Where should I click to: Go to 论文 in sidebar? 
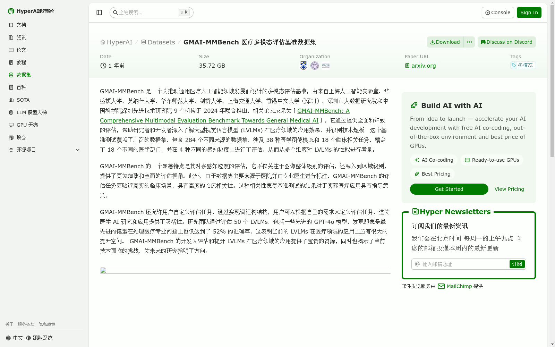pos(44,50)
